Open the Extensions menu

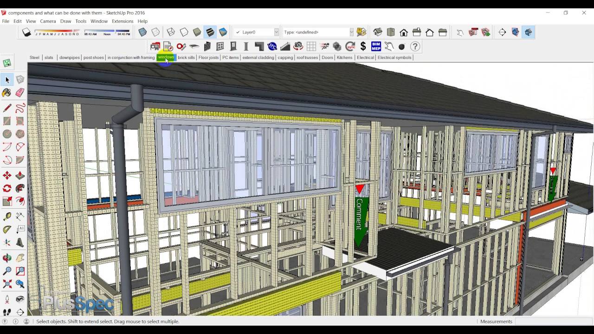(123, 21)
